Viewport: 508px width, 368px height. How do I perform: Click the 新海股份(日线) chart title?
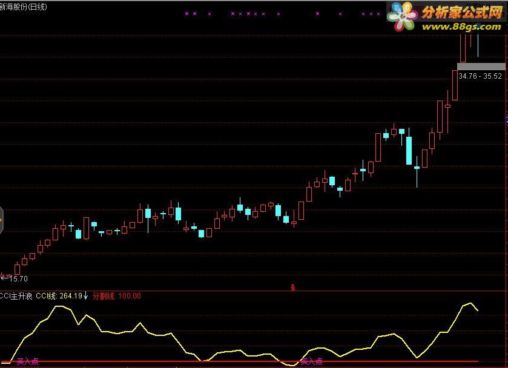(x=24, y=7)
